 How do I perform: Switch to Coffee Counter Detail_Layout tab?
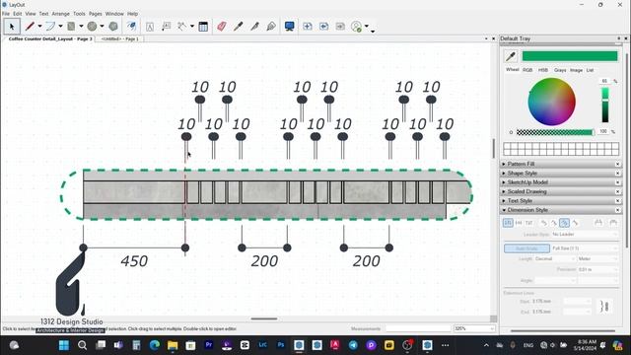50,39
